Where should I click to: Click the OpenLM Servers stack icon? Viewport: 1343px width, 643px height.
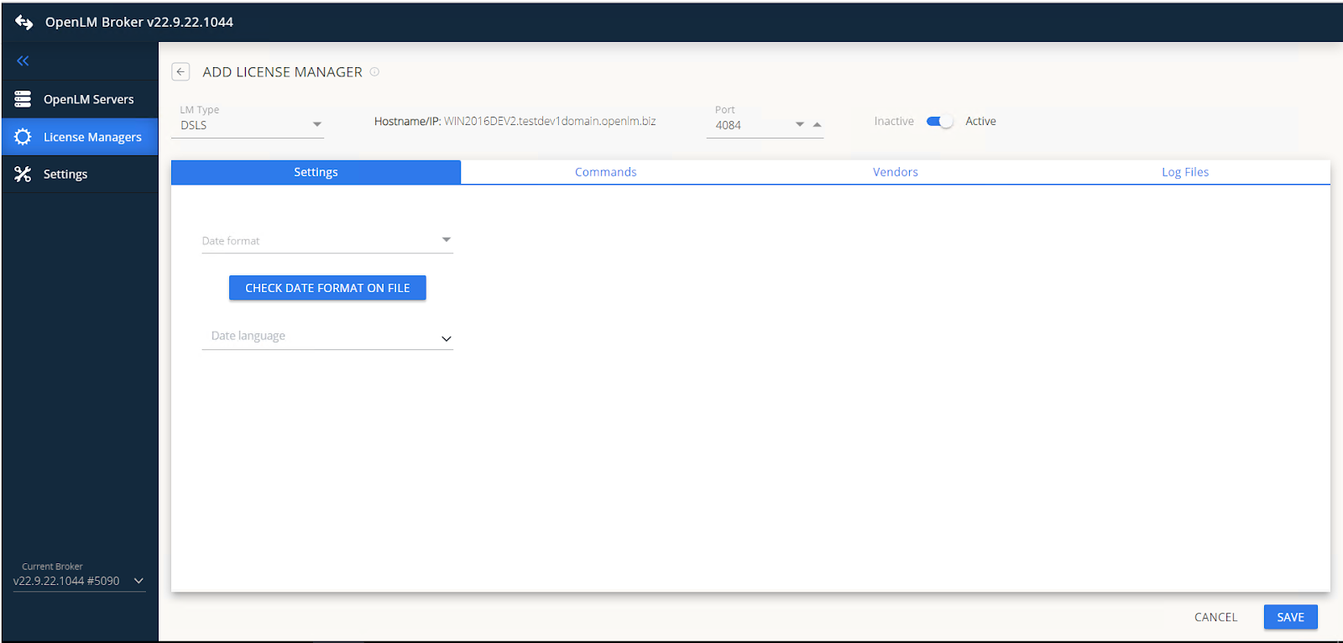(x=23, y=99)
